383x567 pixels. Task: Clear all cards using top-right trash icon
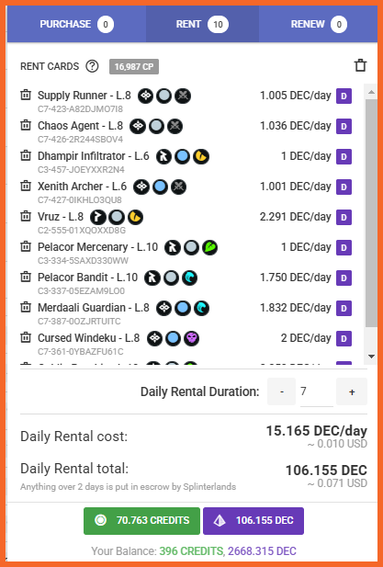click(x=360, y=65)
